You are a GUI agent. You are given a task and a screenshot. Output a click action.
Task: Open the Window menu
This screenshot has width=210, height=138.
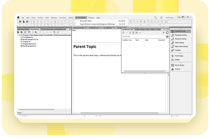[91, 18]
